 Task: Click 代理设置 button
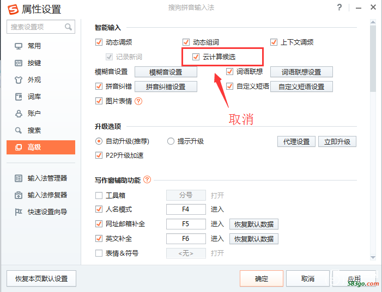point(296,141)
